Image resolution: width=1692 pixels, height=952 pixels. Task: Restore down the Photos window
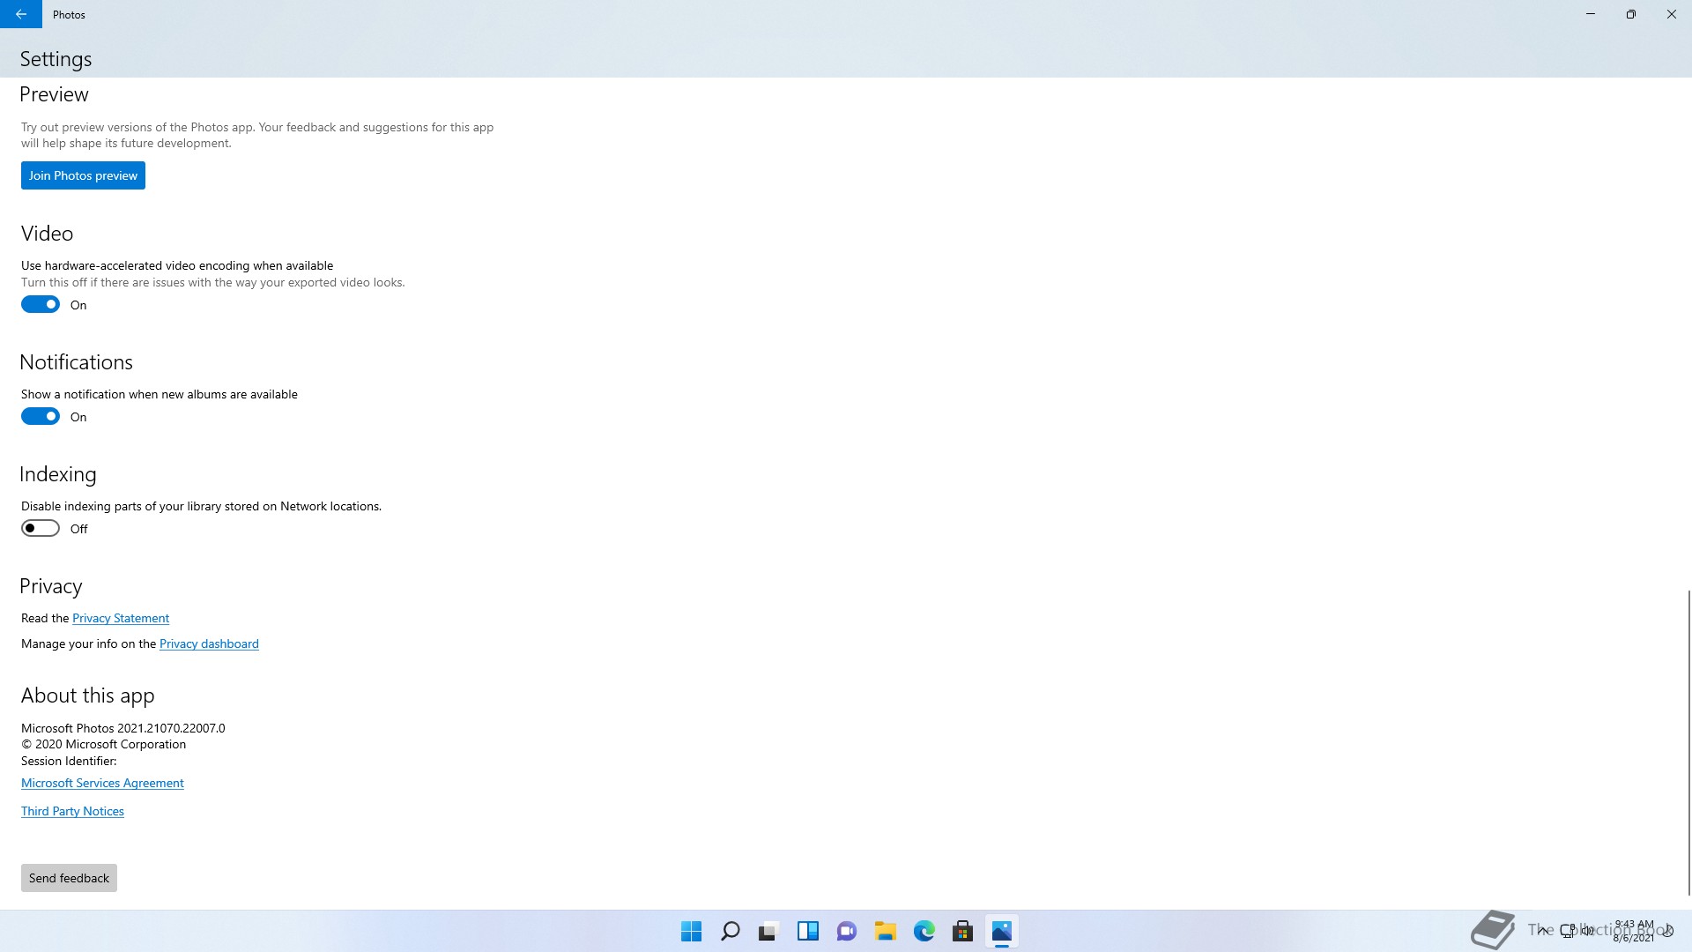coord(1631,14)
